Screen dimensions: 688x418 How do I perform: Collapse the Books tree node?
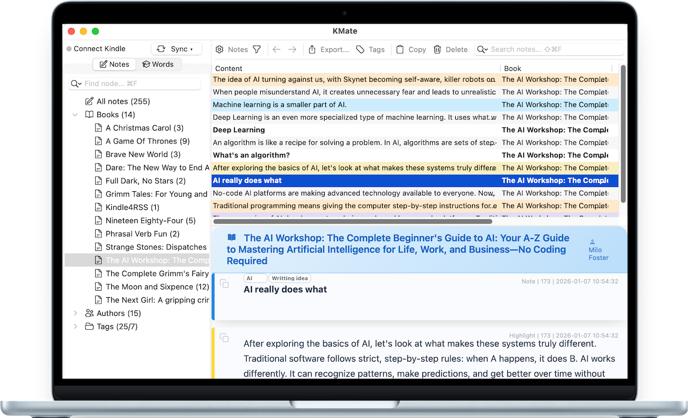[75, 114]
